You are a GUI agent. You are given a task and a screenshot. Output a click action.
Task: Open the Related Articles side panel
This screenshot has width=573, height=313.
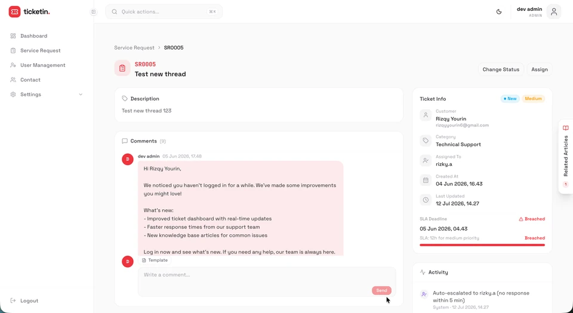pos(566,156)
